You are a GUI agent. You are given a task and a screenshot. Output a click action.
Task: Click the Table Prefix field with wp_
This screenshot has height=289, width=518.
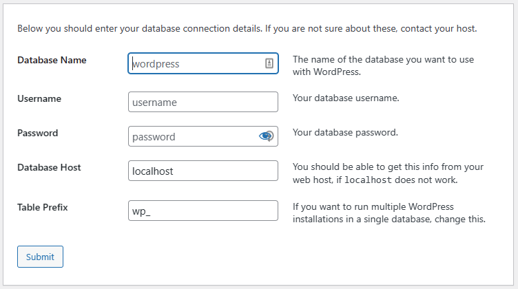203,211
